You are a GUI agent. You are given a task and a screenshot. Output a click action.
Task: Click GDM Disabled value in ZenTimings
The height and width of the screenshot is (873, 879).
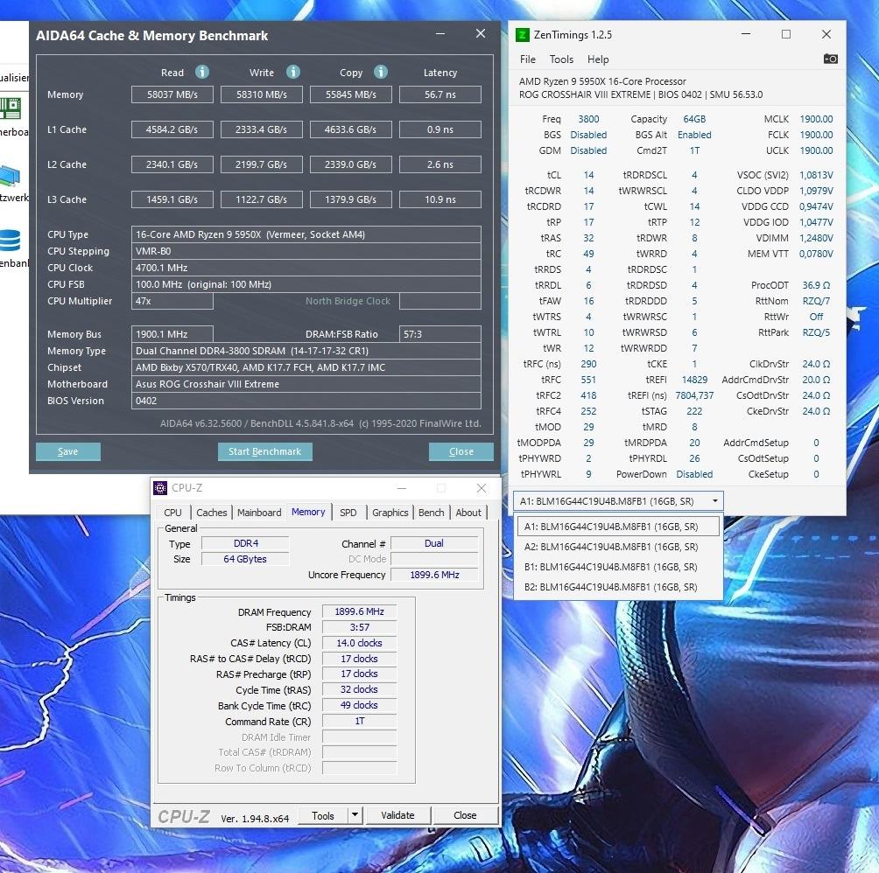588,150
